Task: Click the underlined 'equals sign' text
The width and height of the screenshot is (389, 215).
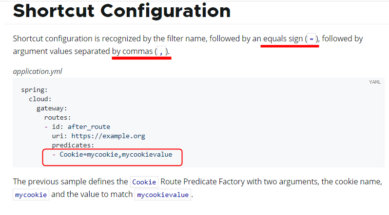Action: (283, 39)
